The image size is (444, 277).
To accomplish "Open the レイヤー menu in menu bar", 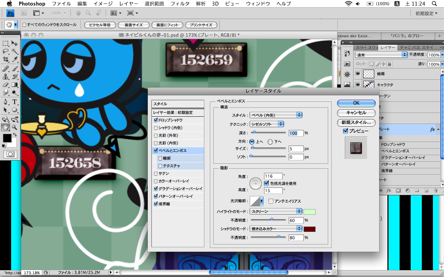I will tap(128, 4).
